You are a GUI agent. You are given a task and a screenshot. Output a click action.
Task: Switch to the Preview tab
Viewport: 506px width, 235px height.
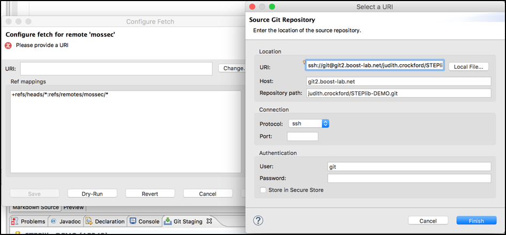[74, 207]
